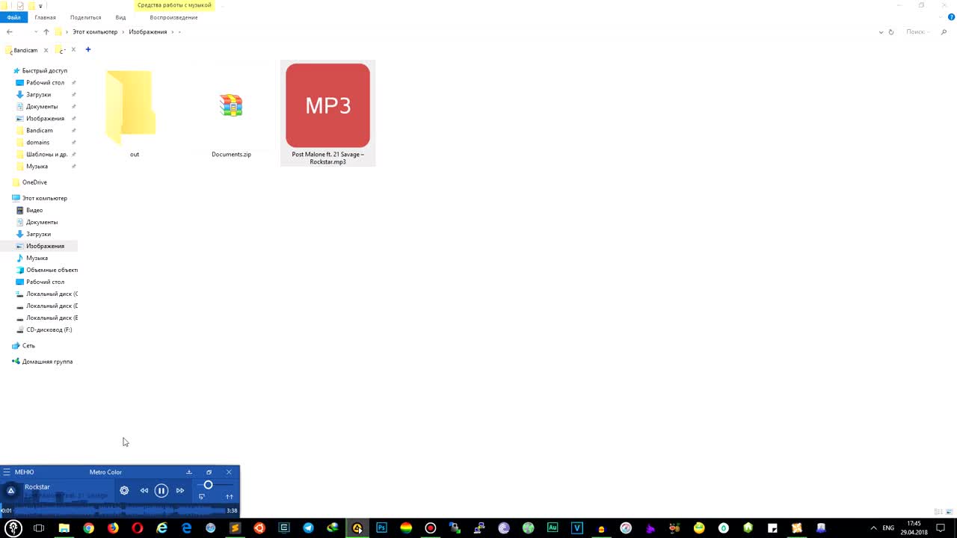The image size is (957, 538).
Task: Select the Post Malone Rockstar.mp3 file
Action: point(327,114)
